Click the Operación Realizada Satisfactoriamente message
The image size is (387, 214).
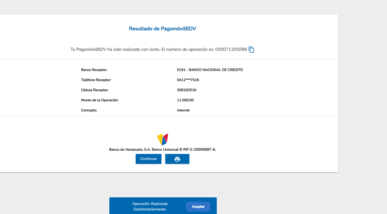[150, 207]
